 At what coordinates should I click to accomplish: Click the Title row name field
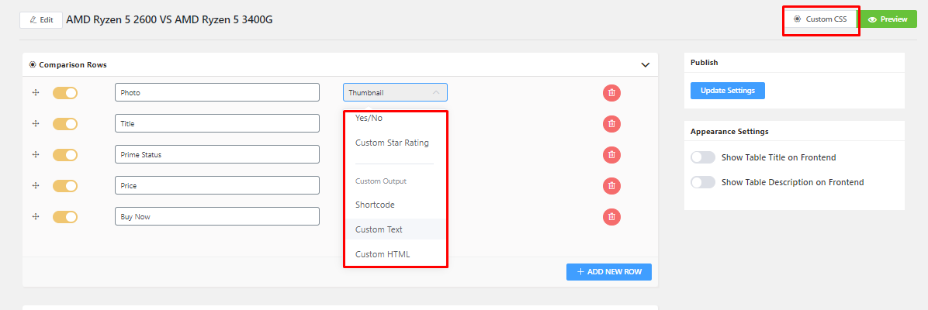pyautogui.click(x=217, y=123)
